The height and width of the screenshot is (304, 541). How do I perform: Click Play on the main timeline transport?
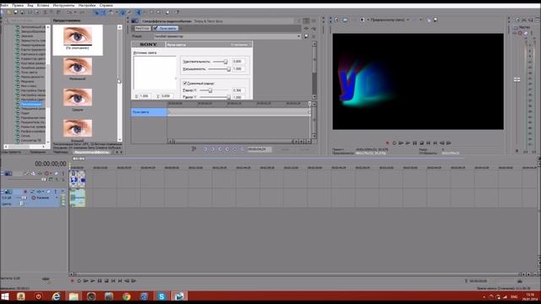93,281
